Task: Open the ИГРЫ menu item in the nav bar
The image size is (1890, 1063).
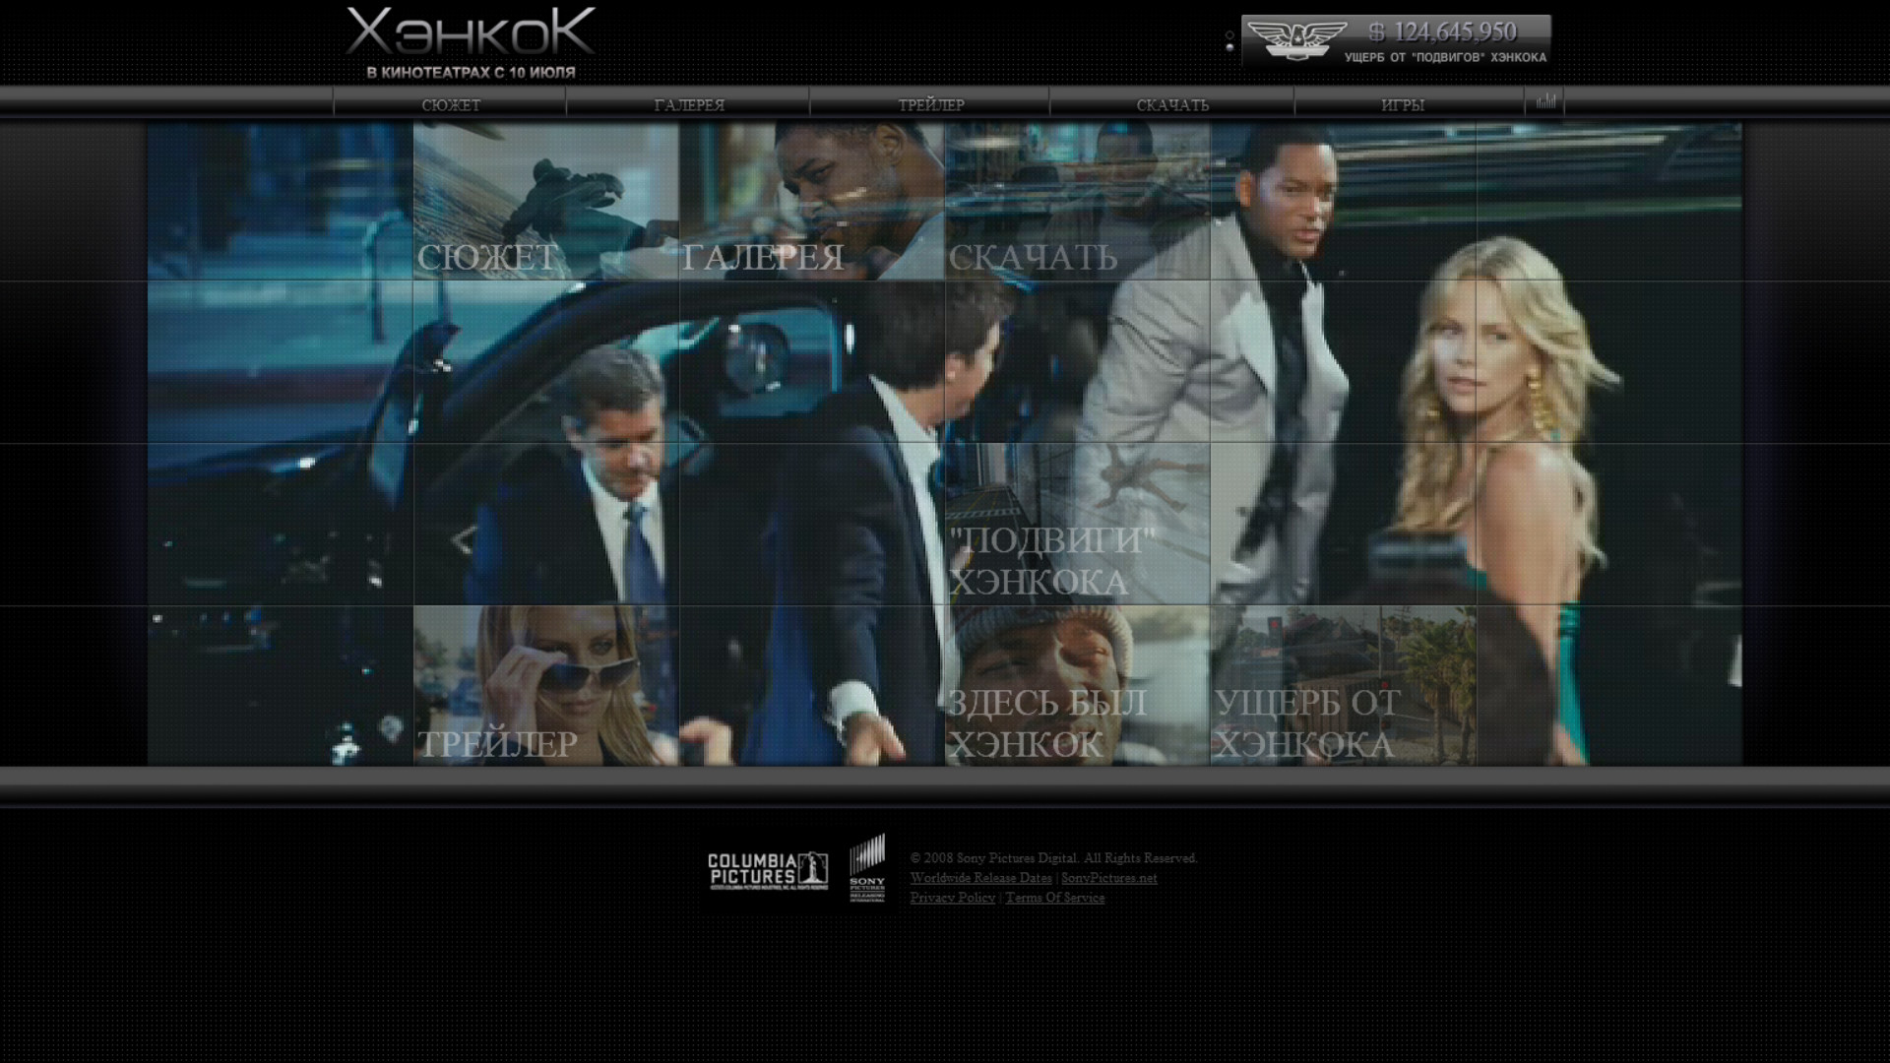Action: point(1403,104)
